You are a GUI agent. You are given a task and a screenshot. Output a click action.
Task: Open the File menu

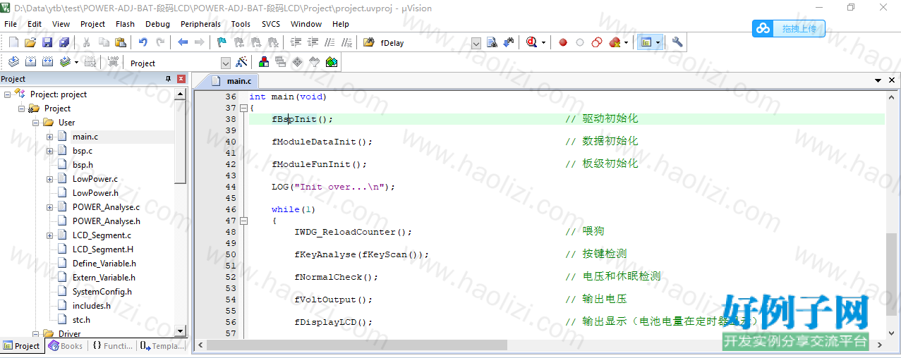pos(11,24)
